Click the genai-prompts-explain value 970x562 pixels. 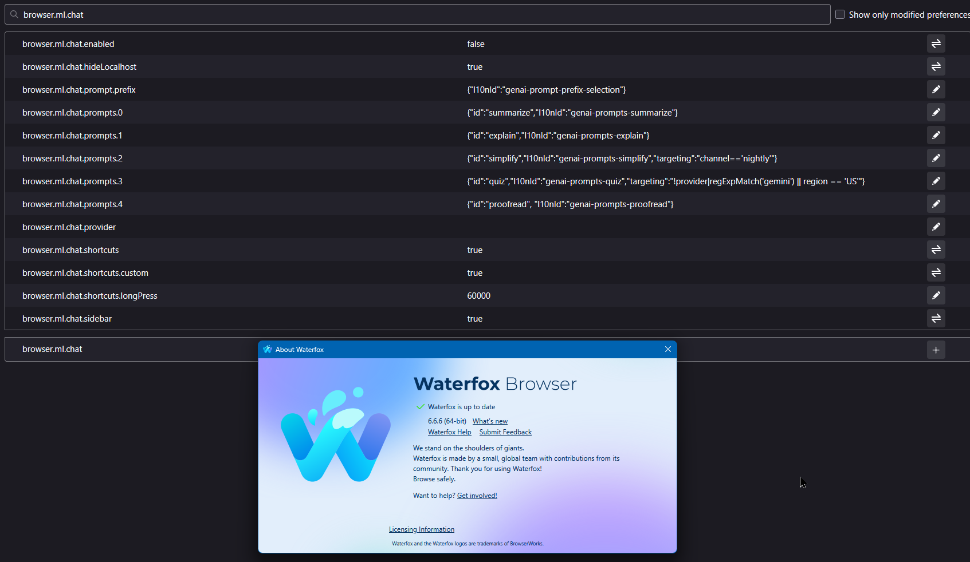tap(558, 136)
